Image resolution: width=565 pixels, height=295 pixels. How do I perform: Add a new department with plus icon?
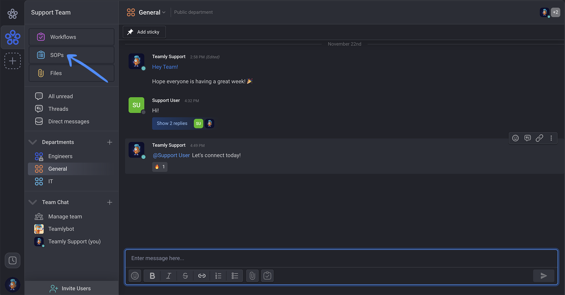pyautogui.click(x=110, y=142)
